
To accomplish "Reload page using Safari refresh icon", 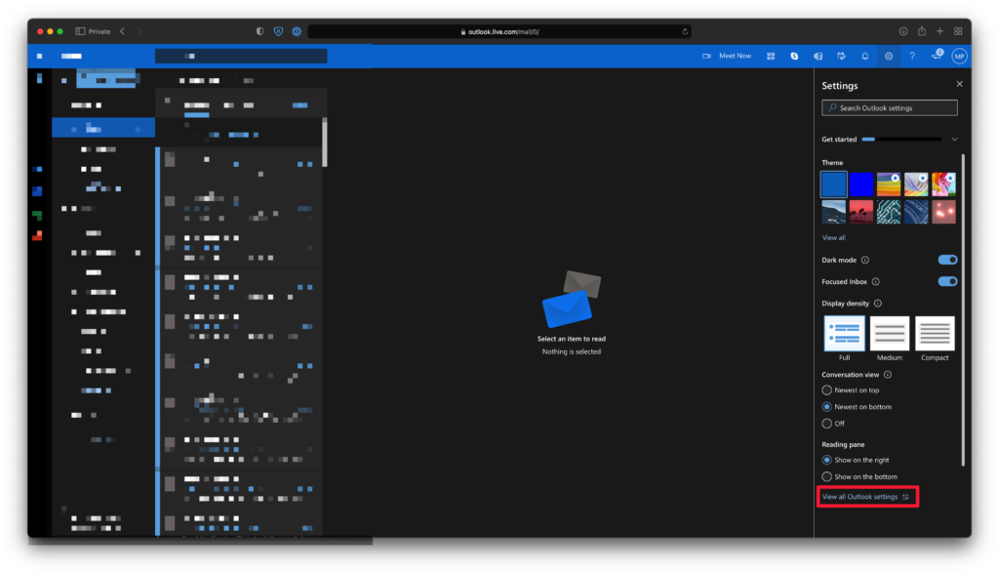I will [x=685, y=31].
